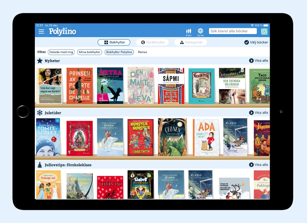The image size is (307, 223).
Task: Open the red 'Ferdinand' book
Action: coord(110,188)
